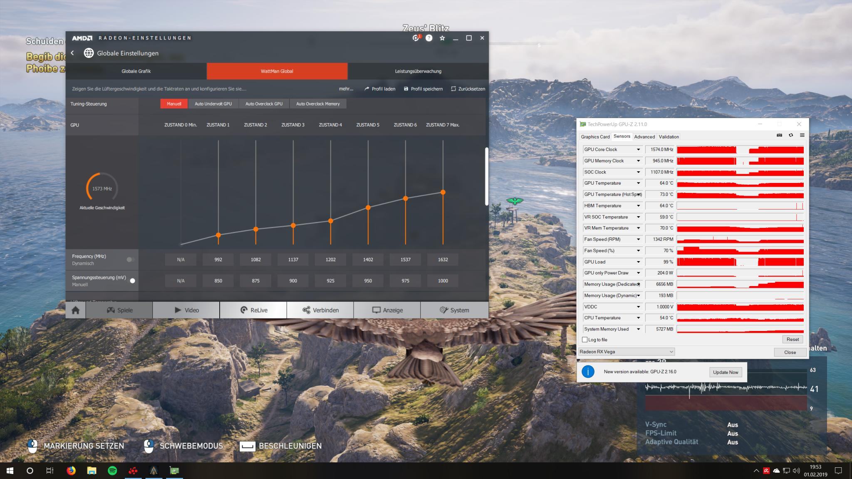Click Update Now for GPU-Z 2.16.0

tap(726, 372)
